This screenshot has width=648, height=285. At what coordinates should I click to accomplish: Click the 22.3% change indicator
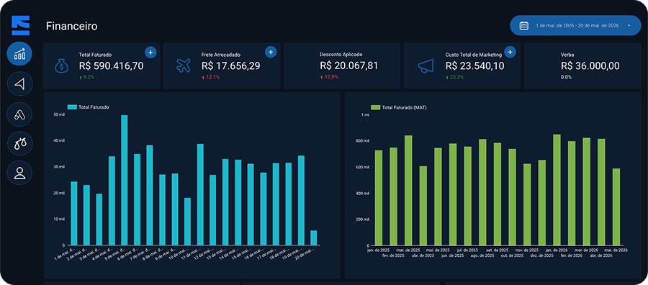(454, 77)
